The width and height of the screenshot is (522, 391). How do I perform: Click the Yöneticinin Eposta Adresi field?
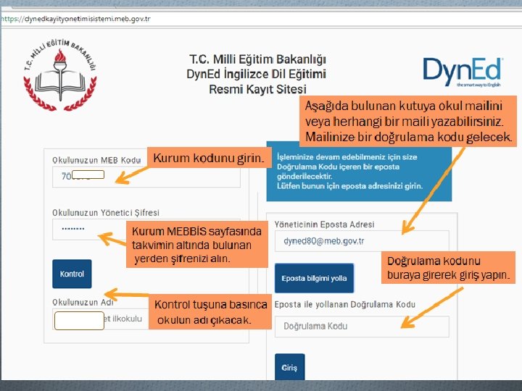point(362,241)
